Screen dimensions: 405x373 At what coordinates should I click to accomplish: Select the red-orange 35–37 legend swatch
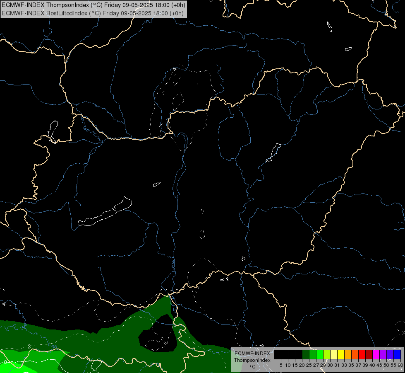[355, 354]
